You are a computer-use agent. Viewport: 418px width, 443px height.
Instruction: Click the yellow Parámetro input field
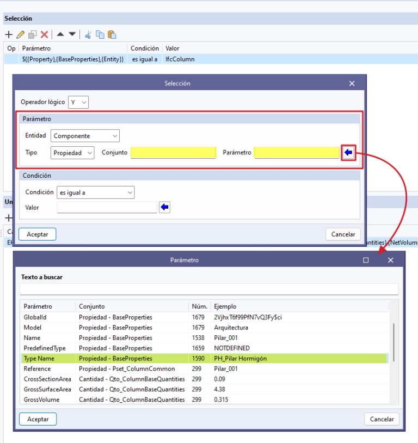(x=297, y=153)
